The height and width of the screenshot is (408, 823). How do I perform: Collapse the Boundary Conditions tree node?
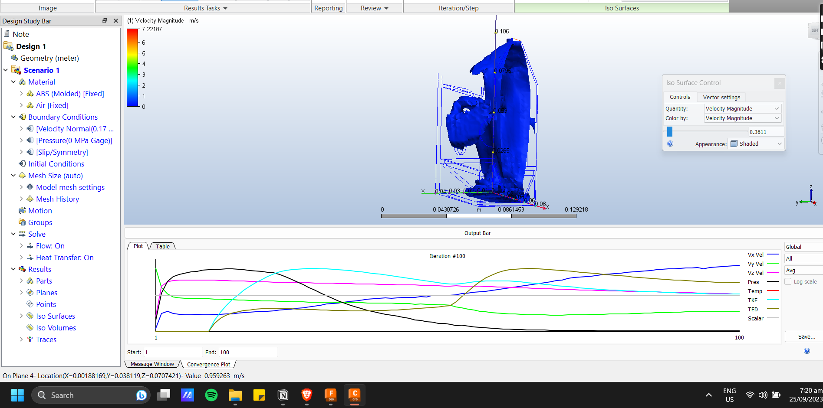(13, 117)
